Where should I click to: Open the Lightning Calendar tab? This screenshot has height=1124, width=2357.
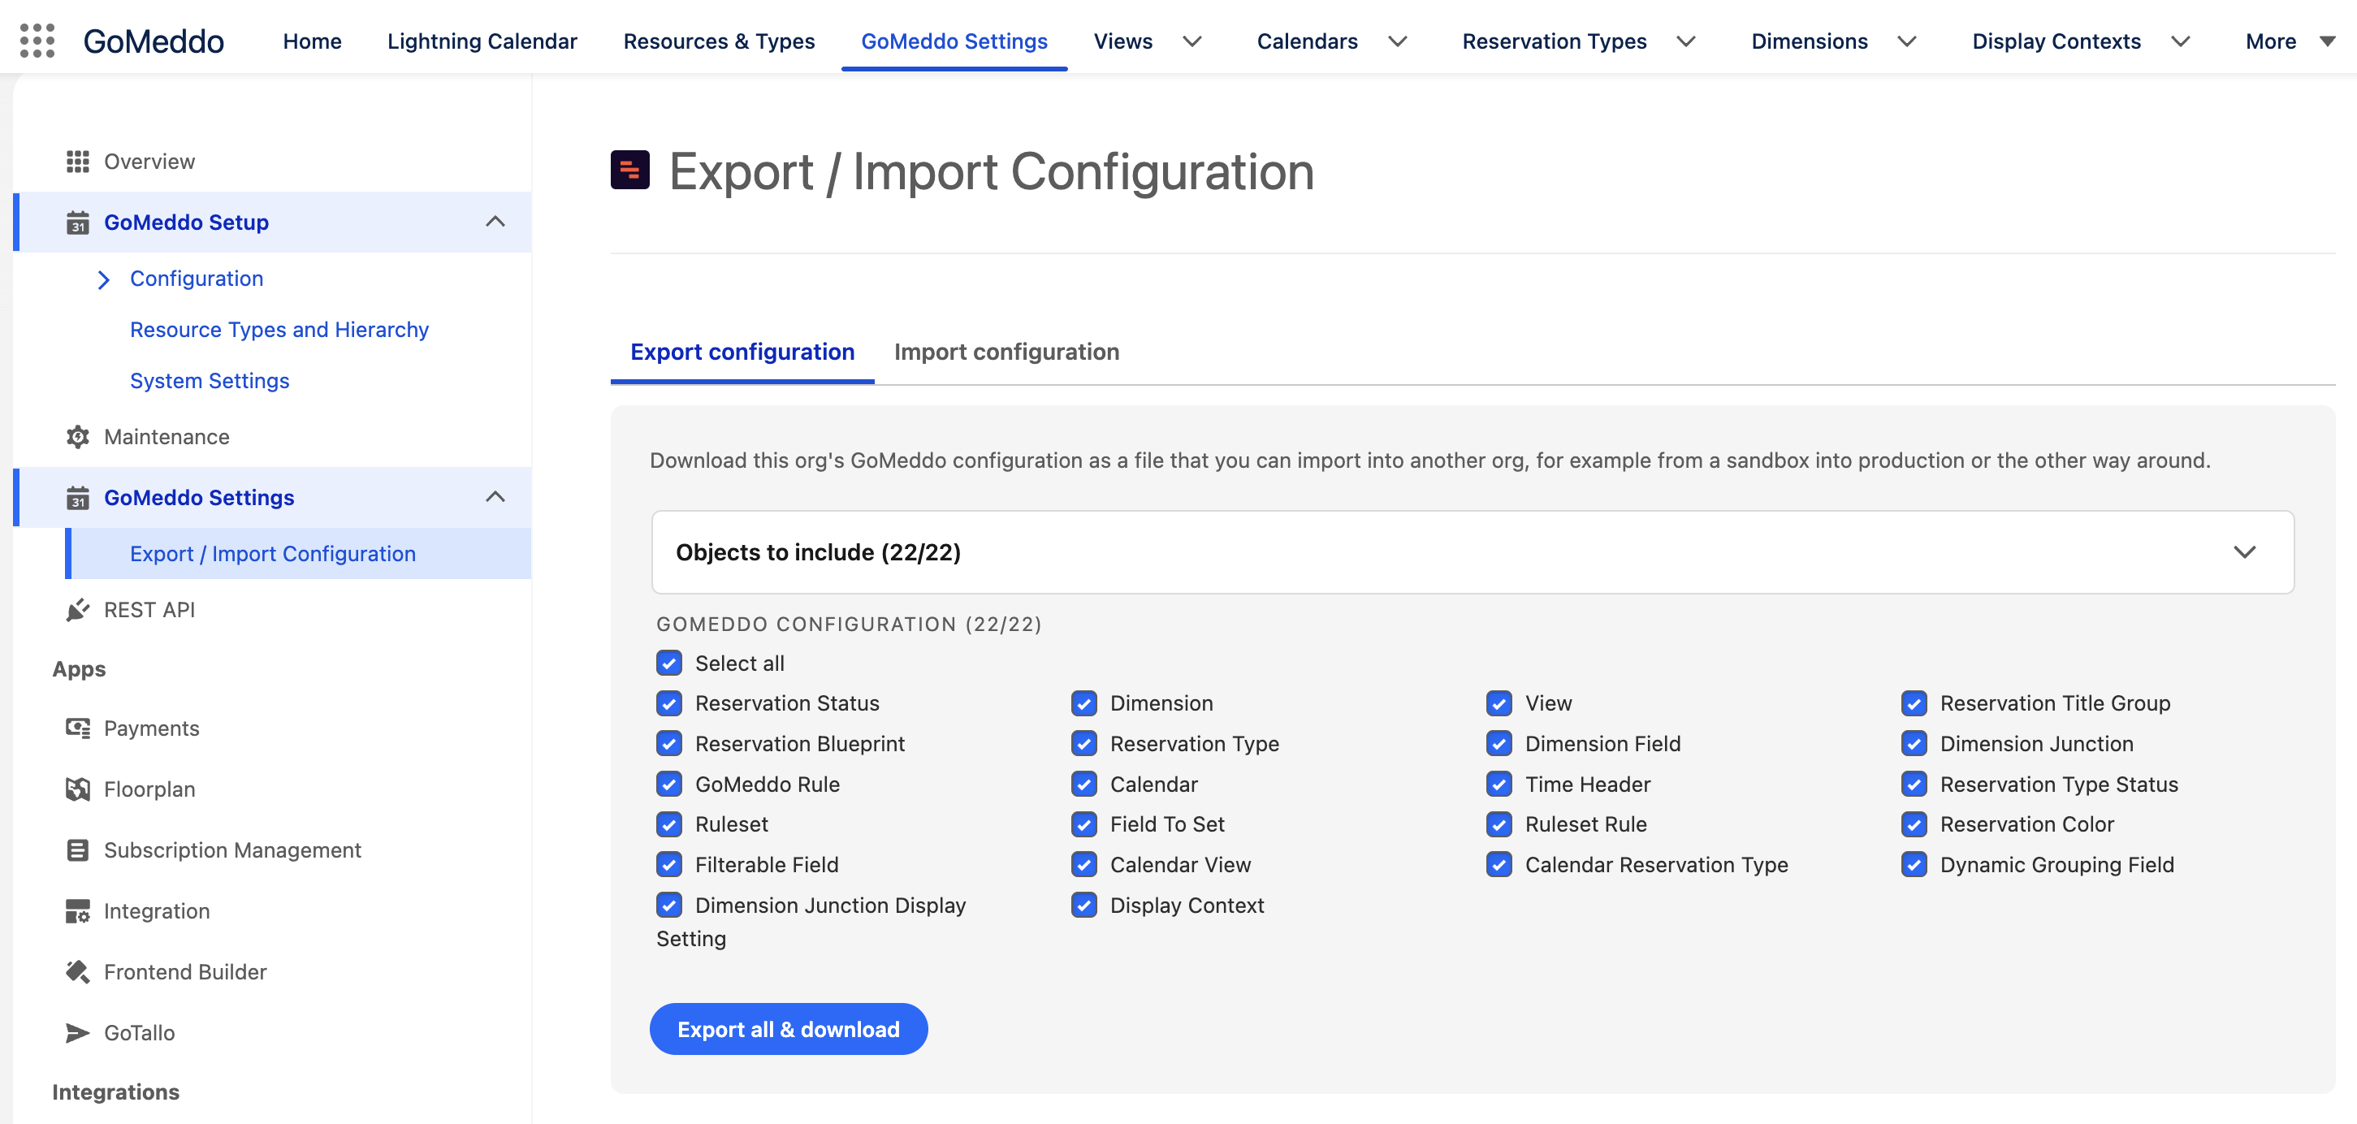click(482, 41)
